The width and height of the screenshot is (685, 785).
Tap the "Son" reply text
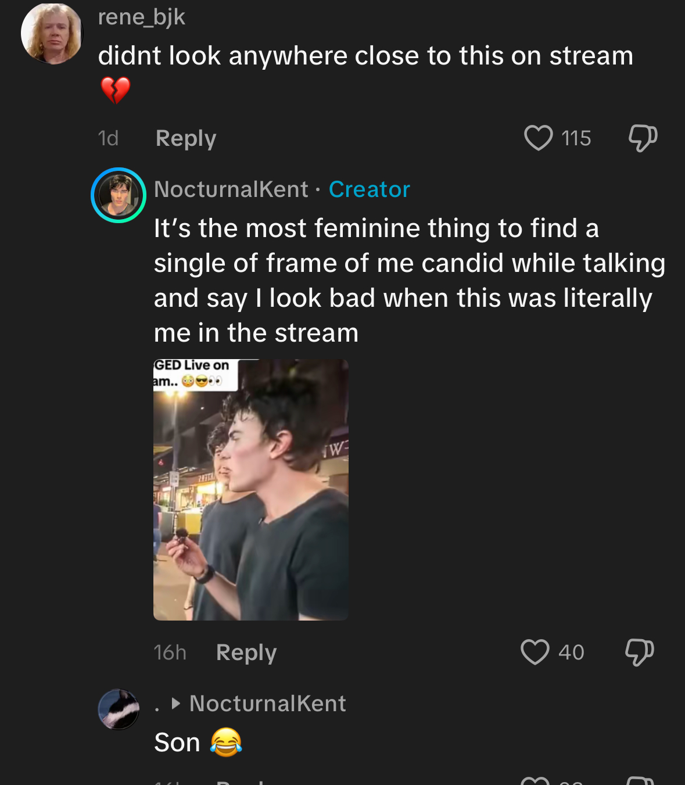click(177, 743)
